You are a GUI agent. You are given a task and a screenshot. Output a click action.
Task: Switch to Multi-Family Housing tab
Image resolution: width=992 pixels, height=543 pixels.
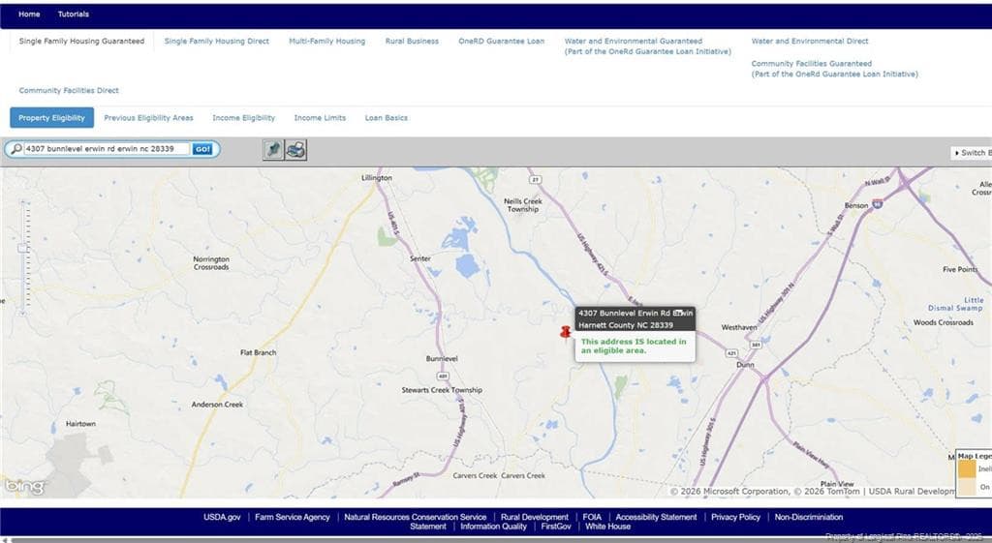point(327,41)
